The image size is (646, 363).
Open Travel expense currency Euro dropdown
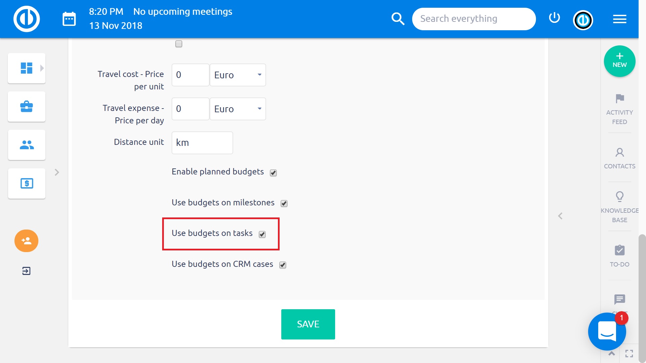[238, 109]
